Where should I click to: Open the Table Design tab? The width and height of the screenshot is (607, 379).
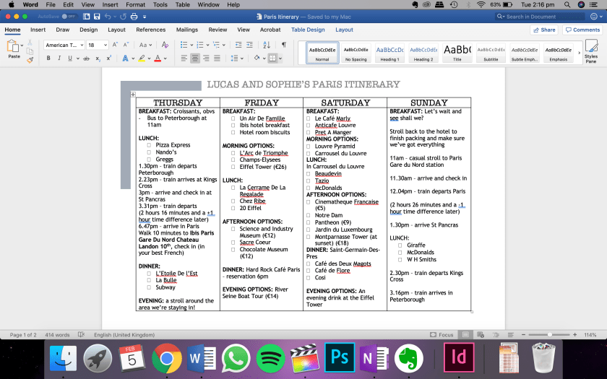(308, 30)
